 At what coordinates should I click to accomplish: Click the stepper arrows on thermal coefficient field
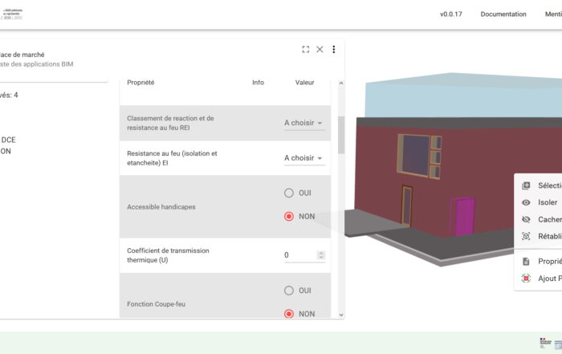[x=321, y=255]
